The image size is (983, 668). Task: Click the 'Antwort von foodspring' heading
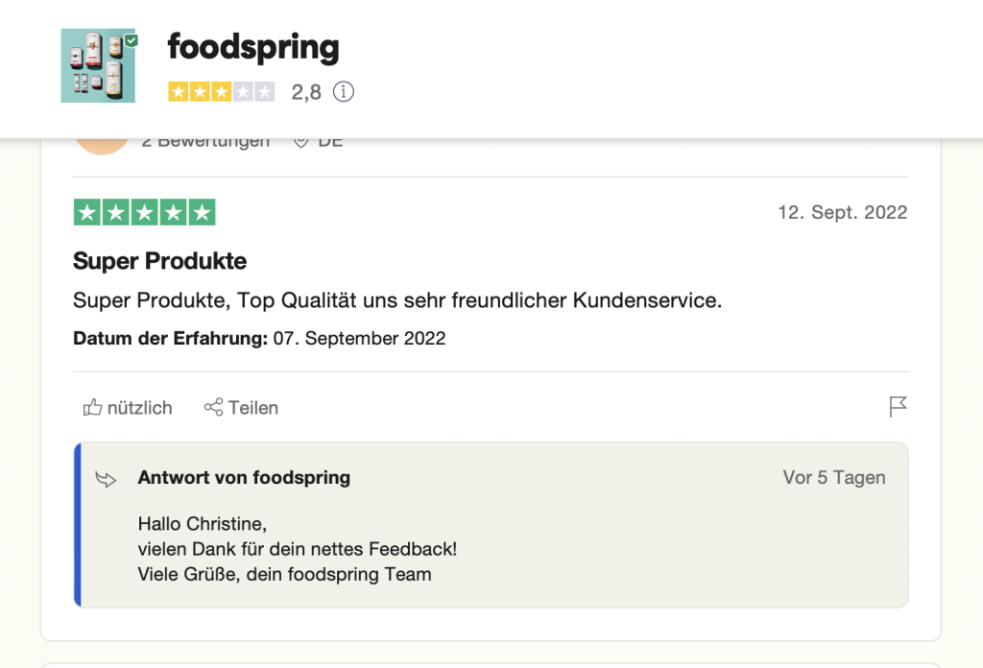click(244, 478)
